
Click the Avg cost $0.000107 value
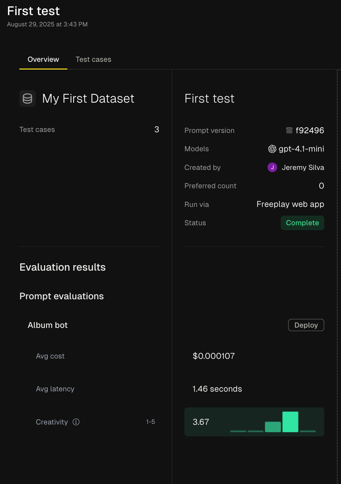coord(213,356)
